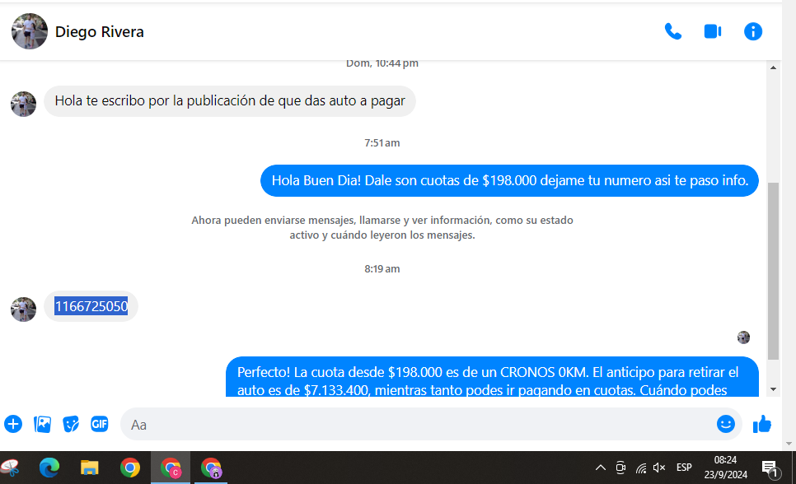Screen dimensions: 796x484
Task: Open the GIF picker
Action: 100,424
